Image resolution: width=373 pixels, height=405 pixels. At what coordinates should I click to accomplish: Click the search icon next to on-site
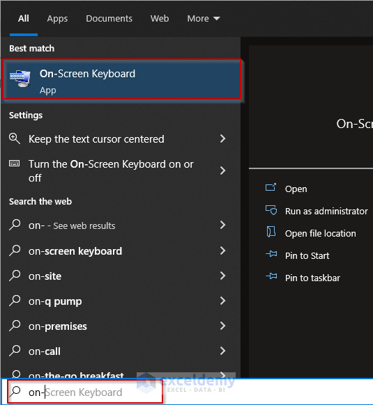click(x=15, y=276)
